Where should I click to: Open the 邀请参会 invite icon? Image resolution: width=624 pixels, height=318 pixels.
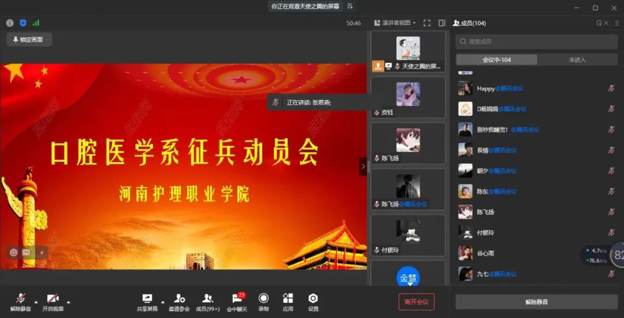[x=179, y=299]
